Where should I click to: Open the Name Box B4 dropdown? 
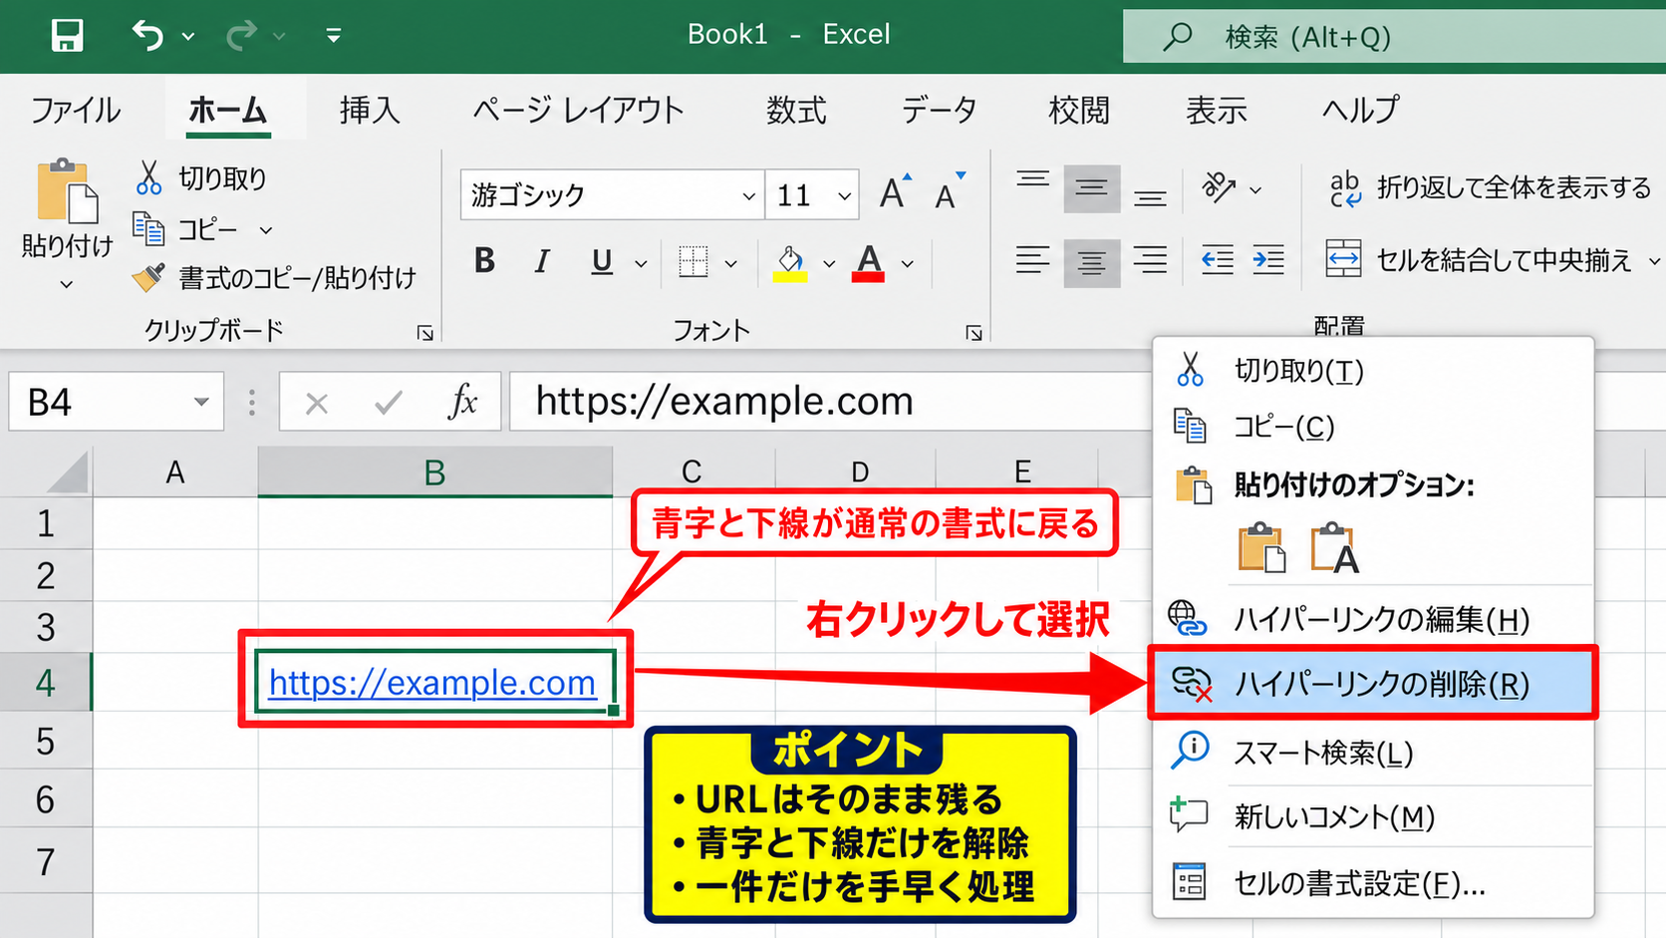point(201,403)
